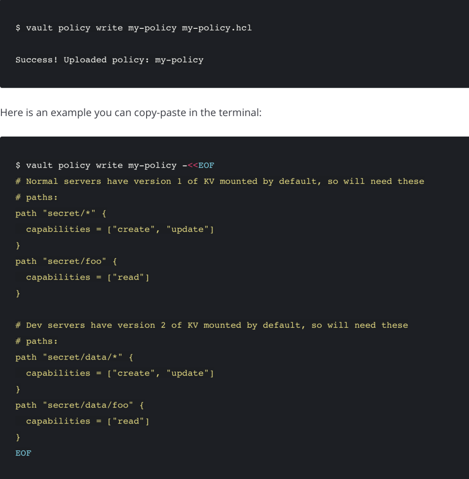Click "vault policy write my-policy -" in second block
This screenshot has height=479, width=469.
tap(101, 165)
